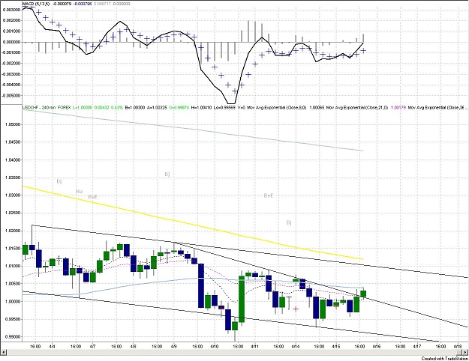
Task: Click the 4/17 date on the time axis
Action: coord(417,346)
